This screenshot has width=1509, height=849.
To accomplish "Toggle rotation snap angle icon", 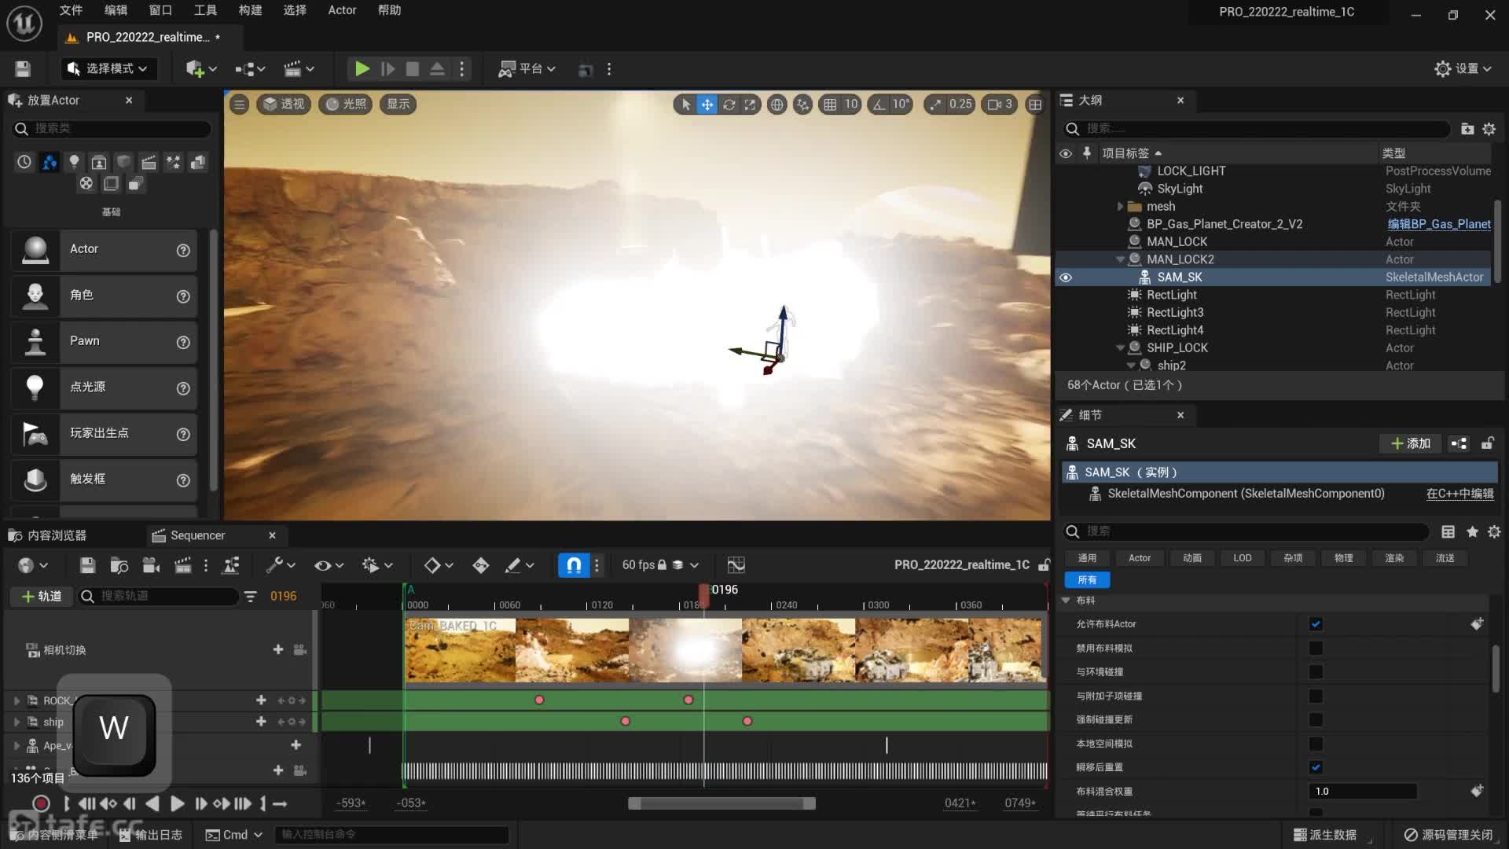I will coord(879,105).
